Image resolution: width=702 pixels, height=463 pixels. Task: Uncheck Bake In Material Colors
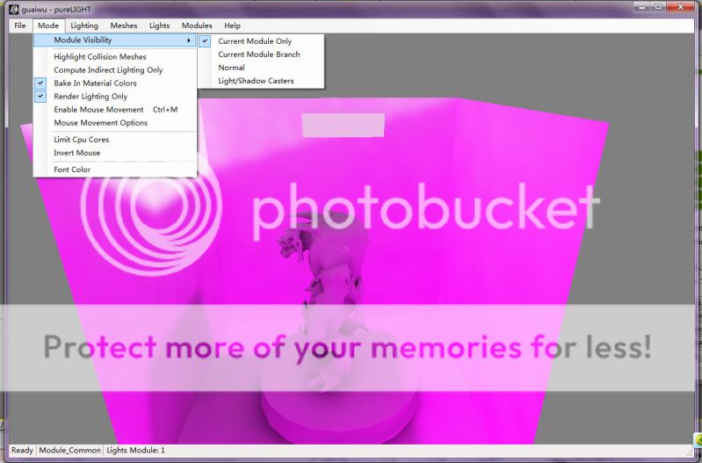[95, 83]
